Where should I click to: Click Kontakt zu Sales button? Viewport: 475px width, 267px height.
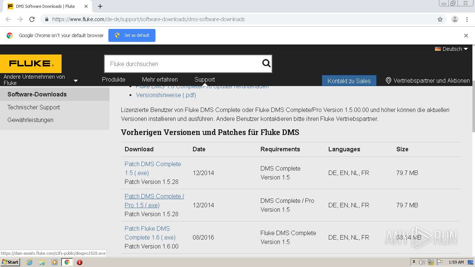[349, 80]
